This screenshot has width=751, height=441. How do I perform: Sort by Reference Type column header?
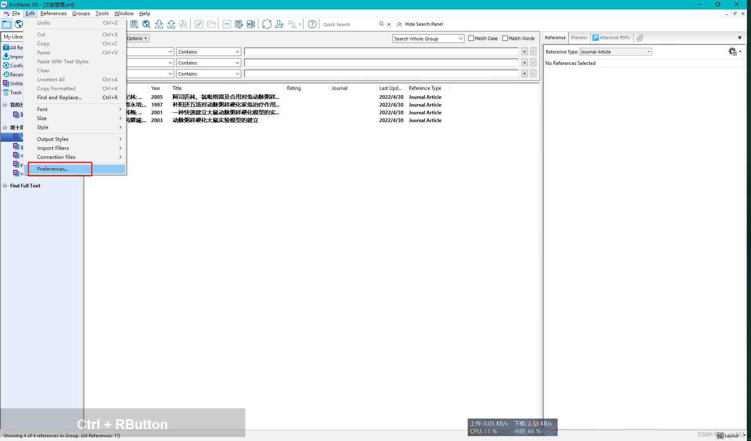point(428,88)
